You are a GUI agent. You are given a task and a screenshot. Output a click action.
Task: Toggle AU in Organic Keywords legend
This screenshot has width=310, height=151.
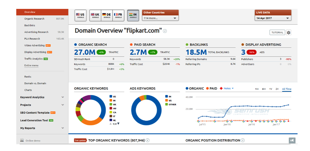pos(113,108)
